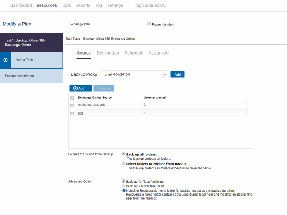Toggle the Pause this plan checkbox
This screenshot has width=287, height=215.
click(149, 24)
